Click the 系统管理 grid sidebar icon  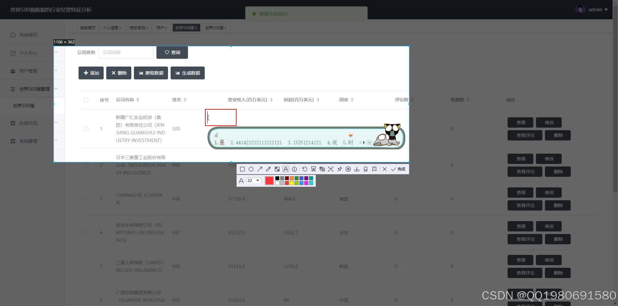13,141
